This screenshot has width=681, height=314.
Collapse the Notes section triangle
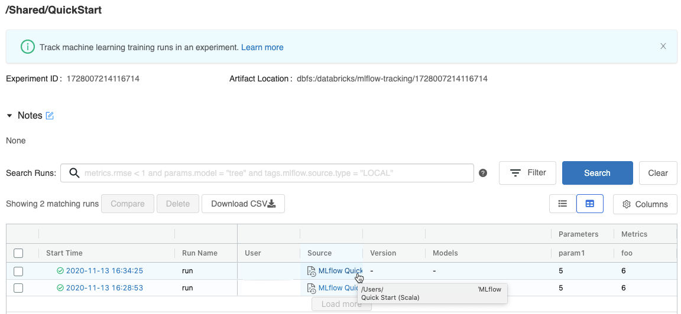coord(9,116)
